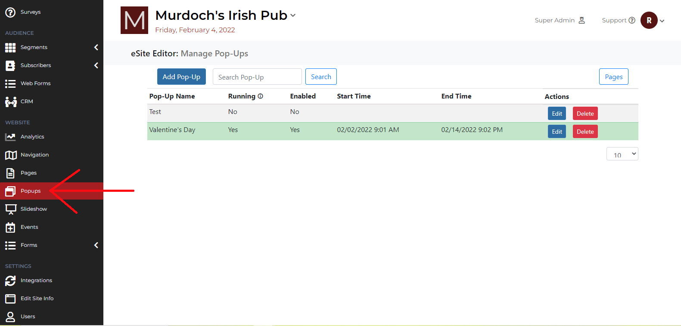Click the Navigation map icon
This screenshot has height=326, width=681.
11,155
